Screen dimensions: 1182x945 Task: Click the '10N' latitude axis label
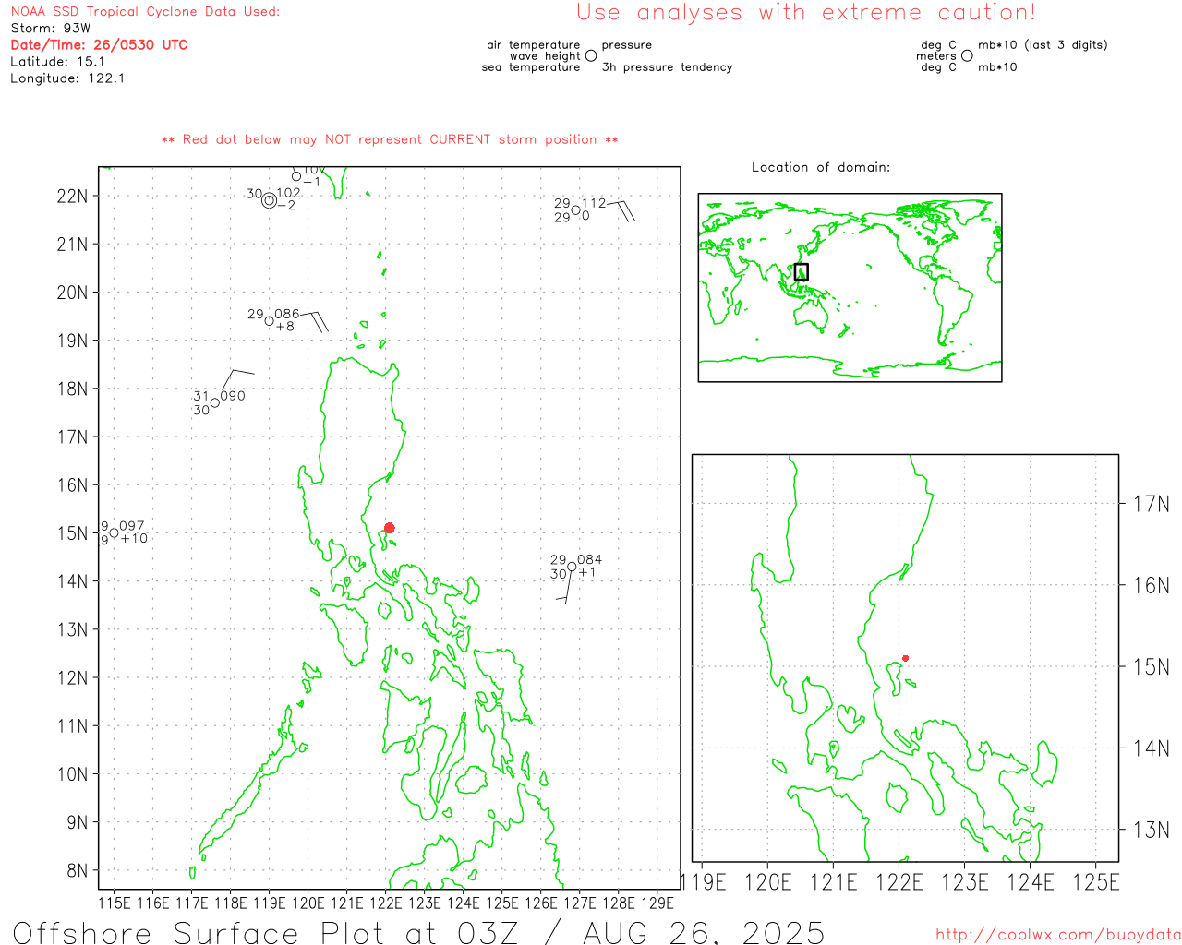point(73,774)
